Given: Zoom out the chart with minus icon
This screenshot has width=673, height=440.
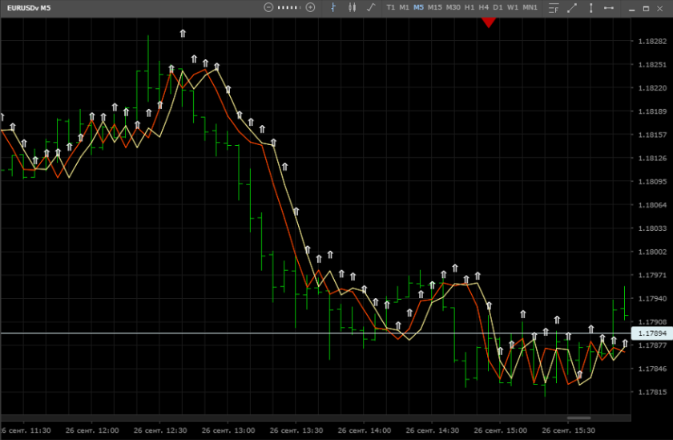Looking at the screenshot, I should tap(268, 7).
